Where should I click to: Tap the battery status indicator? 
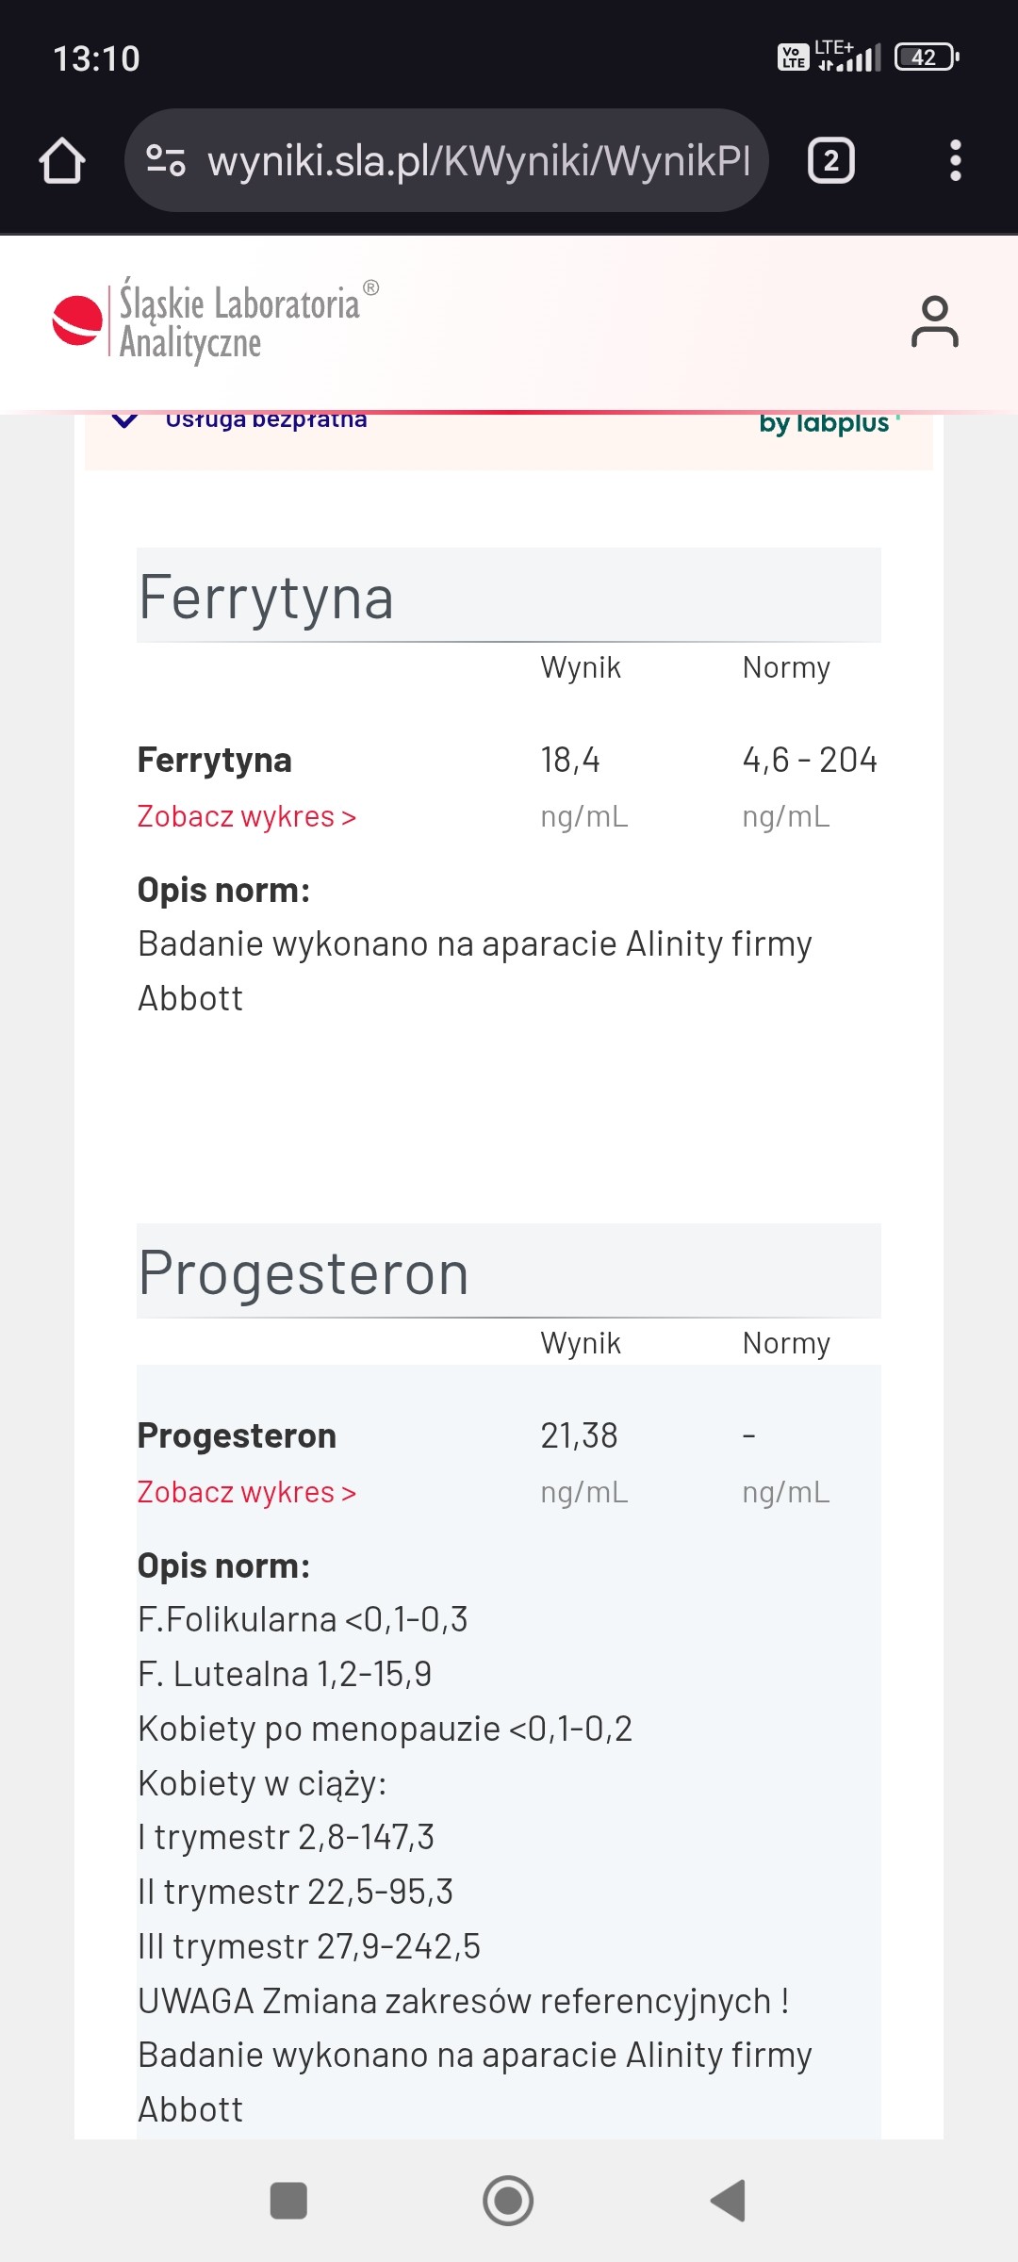(926, 57)
